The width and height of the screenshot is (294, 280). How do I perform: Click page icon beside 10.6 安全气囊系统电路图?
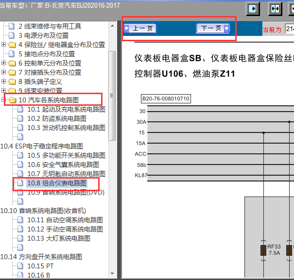pyautogui.click(x=20, y=165)
